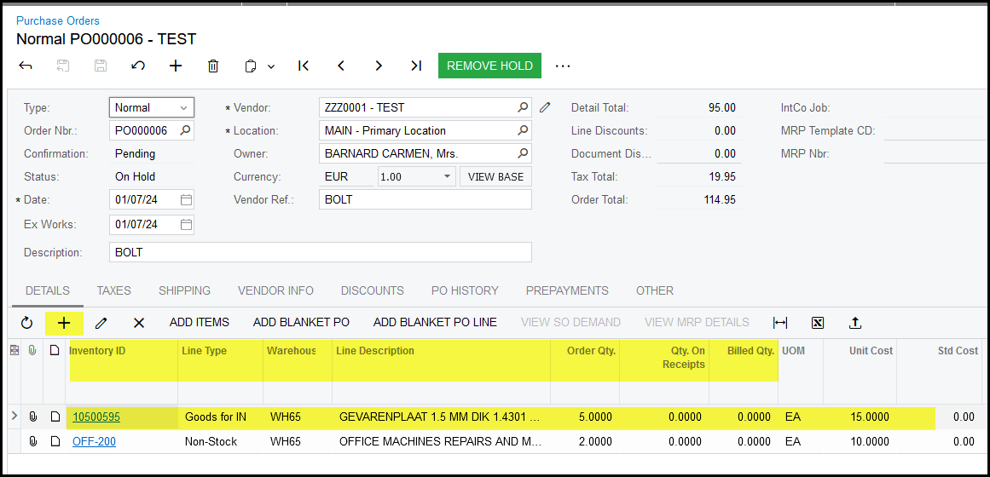Image resolution: width=990 pixels, height=477 pixels.
Task: Go to the last record
Action: [416, 66]
